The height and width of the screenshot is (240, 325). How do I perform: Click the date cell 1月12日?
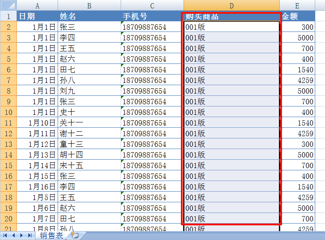pos(37,144)
